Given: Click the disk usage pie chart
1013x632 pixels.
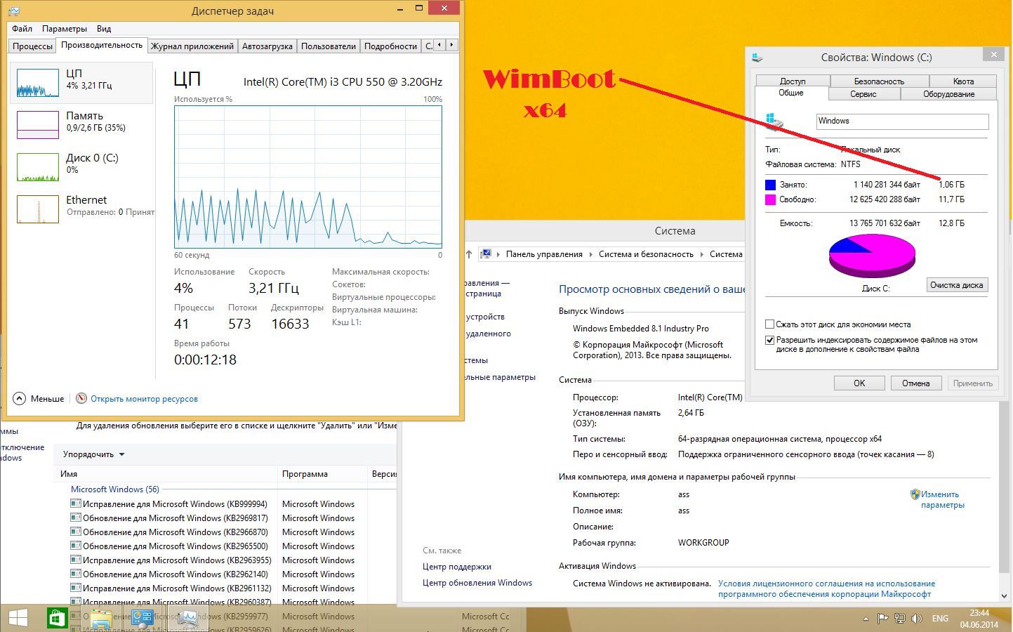Looking at the screenshot, I should [x=873, y=256].
